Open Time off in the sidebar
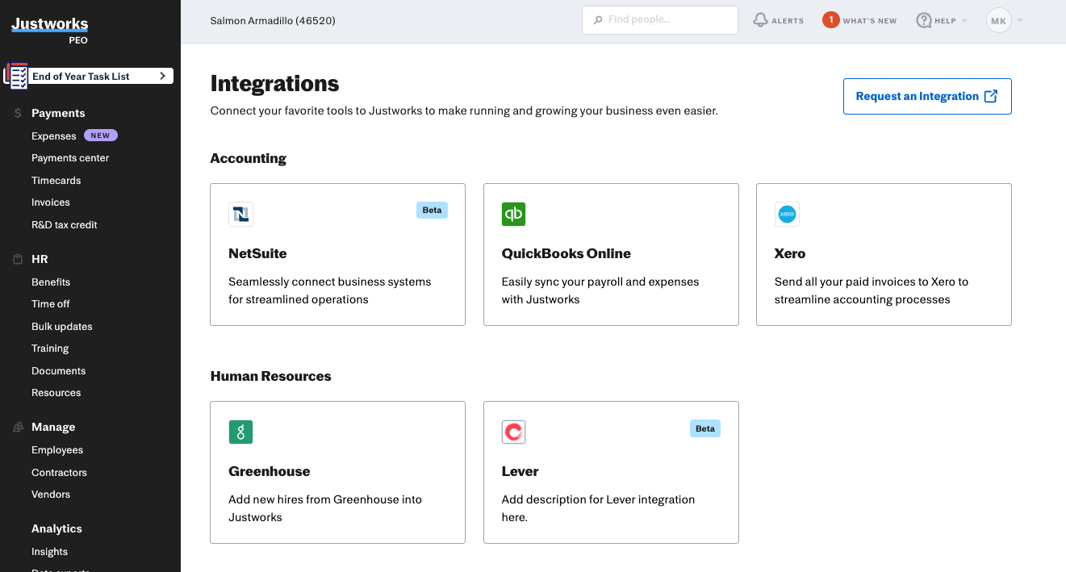Viewport: 1066px width, 572px height. pyautogui.click(x=51, y=304)
